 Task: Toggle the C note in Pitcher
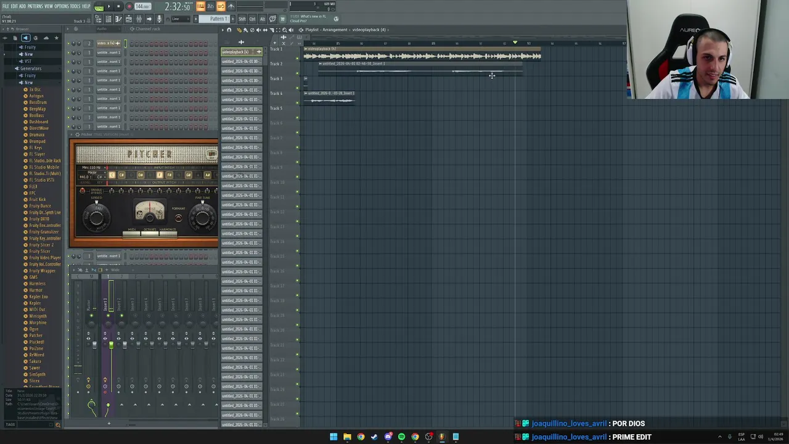[x=112, y=175]
